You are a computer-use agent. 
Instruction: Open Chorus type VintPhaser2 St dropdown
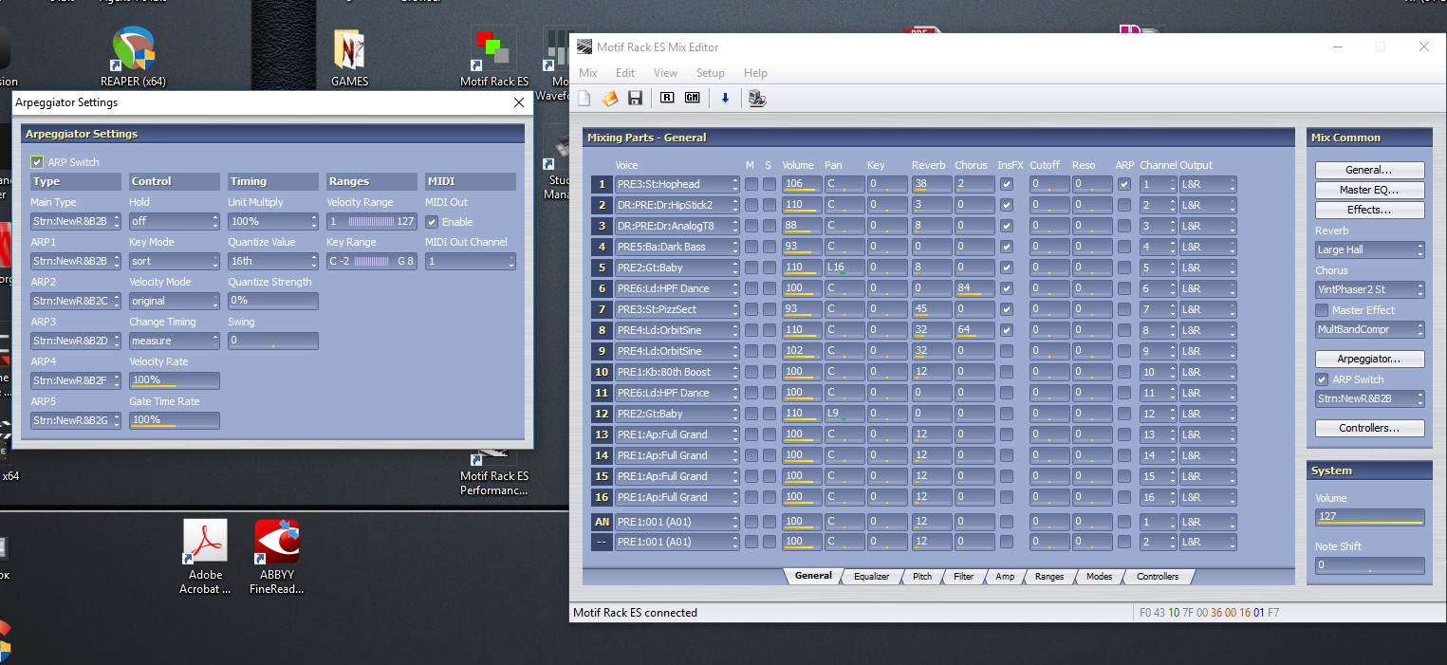(1370, 289)
